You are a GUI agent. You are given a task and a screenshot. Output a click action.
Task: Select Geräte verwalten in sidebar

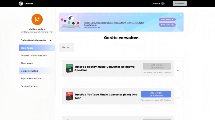(x=37, y=71)
